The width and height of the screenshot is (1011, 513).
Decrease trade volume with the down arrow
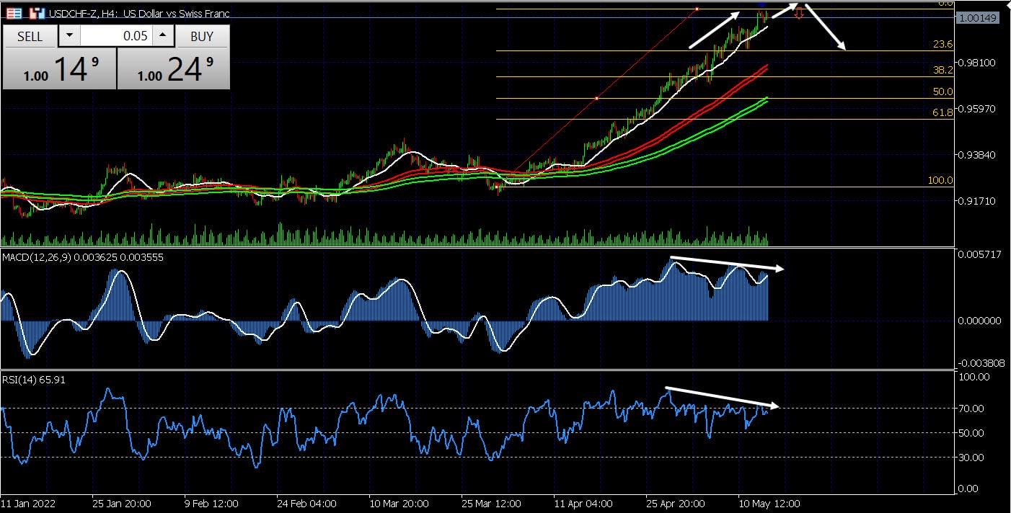69,36
